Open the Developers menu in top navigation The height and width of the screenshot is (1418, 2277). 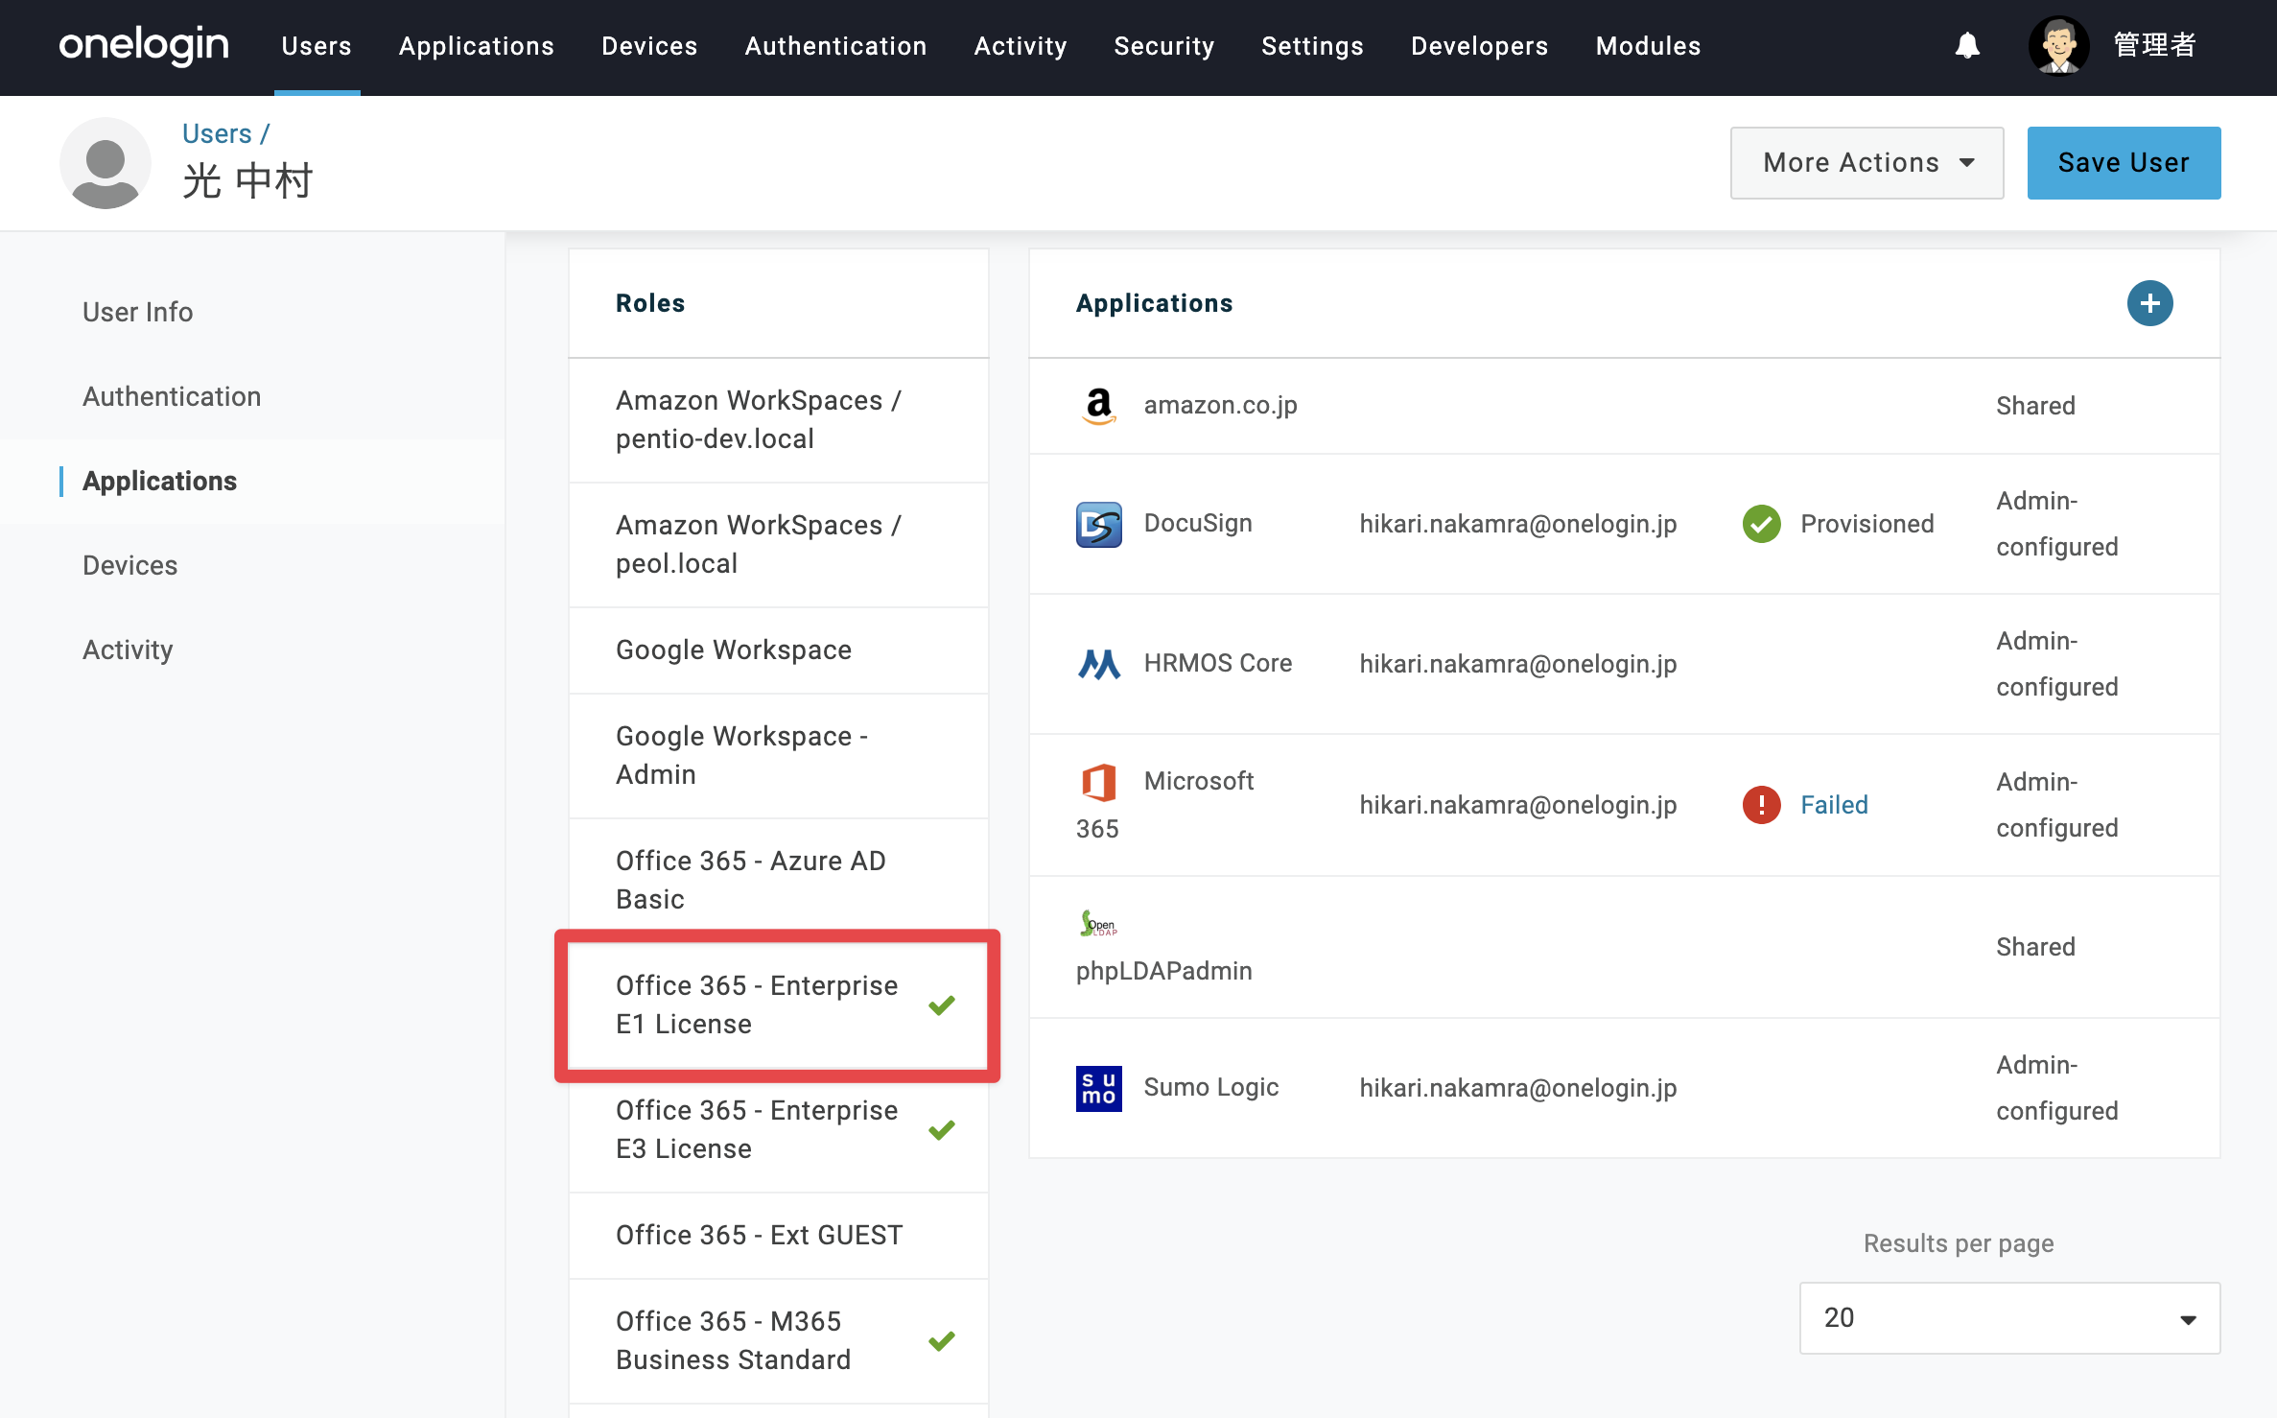point(1479,46)
